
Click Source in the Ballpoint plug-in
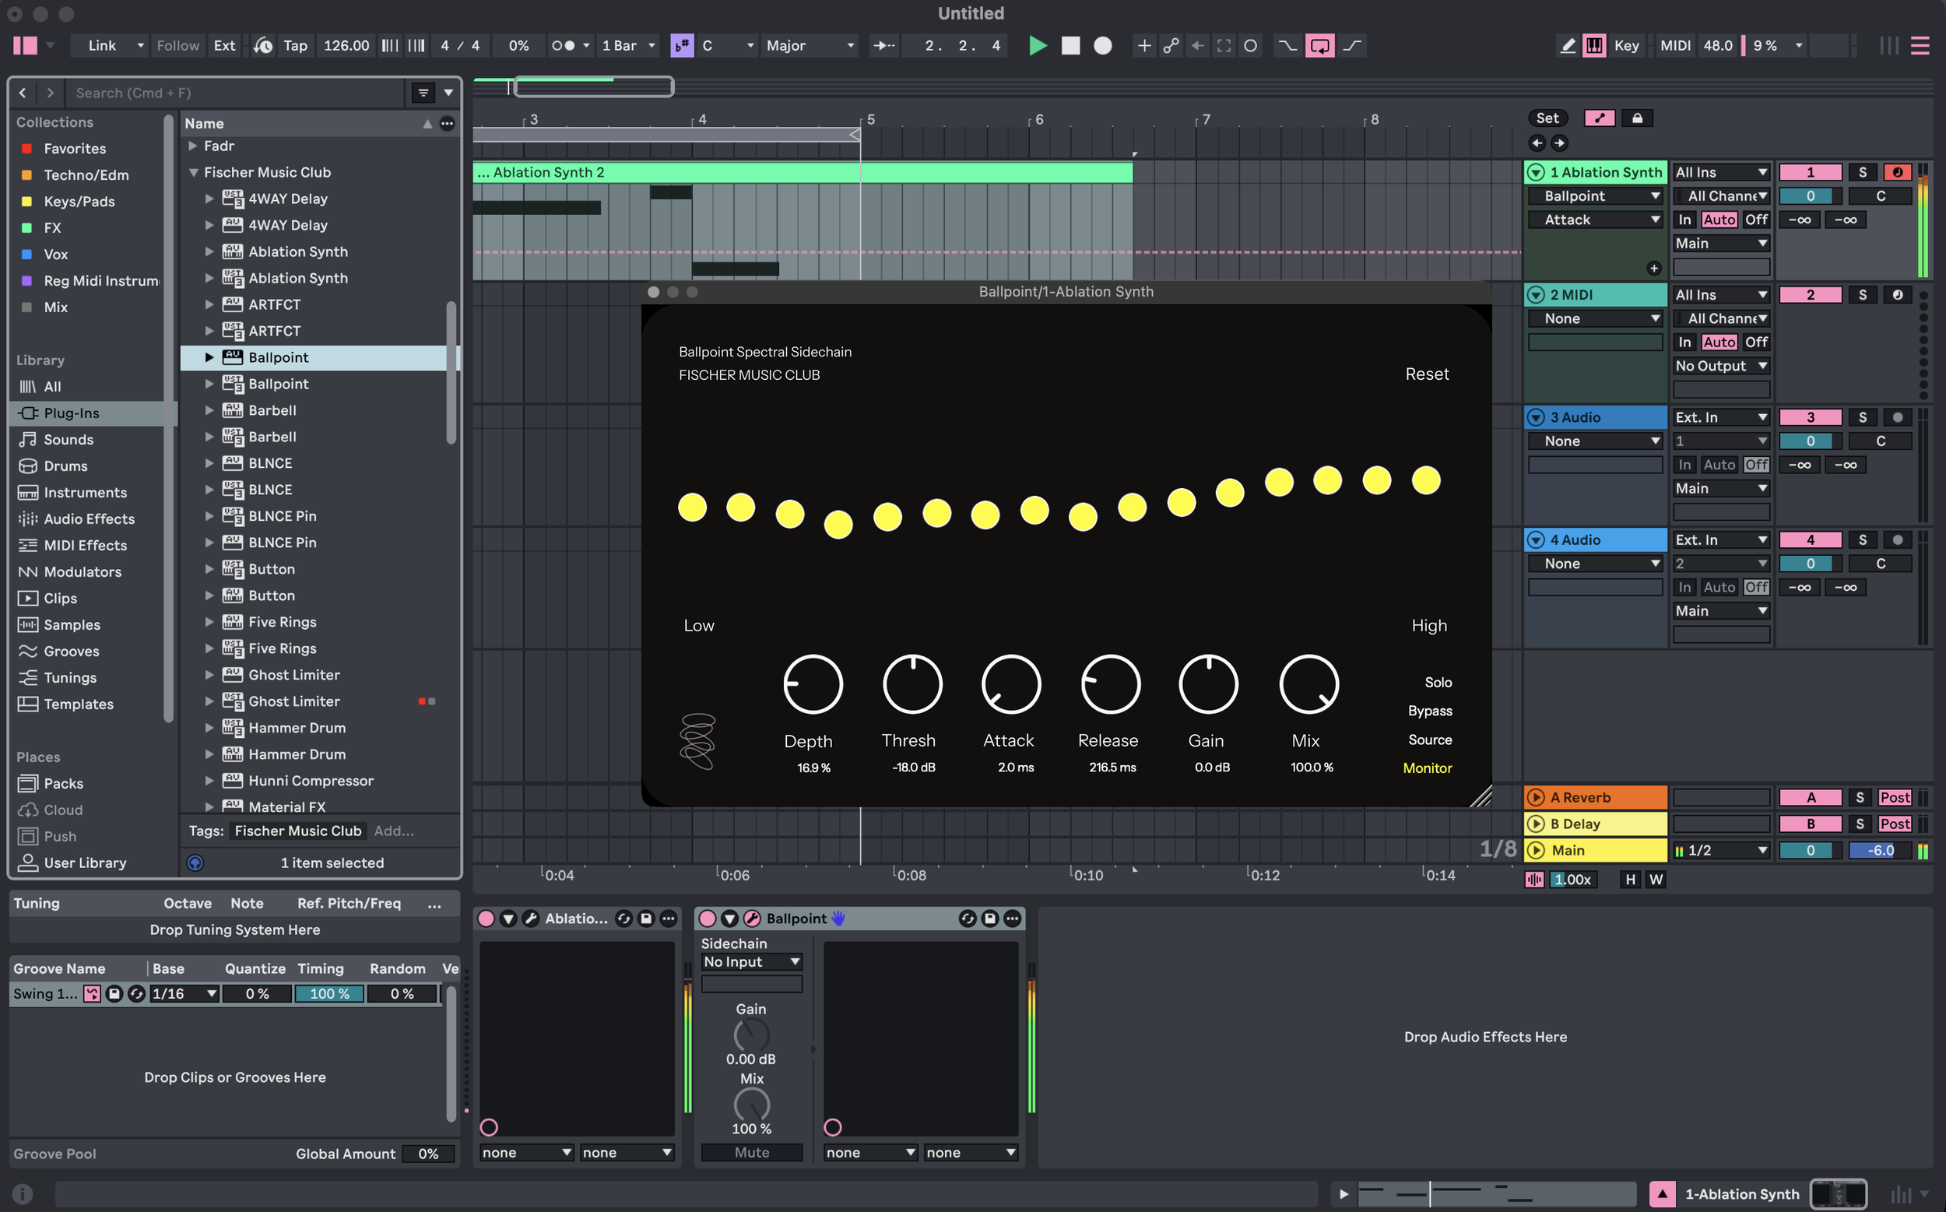(1430, 739)
